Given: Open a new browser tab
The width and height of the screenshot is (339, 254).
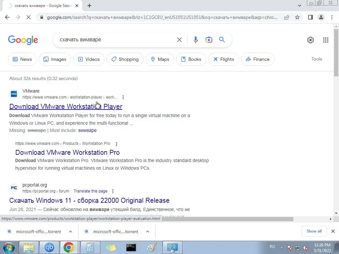Looking at the screenshot, I should click(x=89, y=6).
